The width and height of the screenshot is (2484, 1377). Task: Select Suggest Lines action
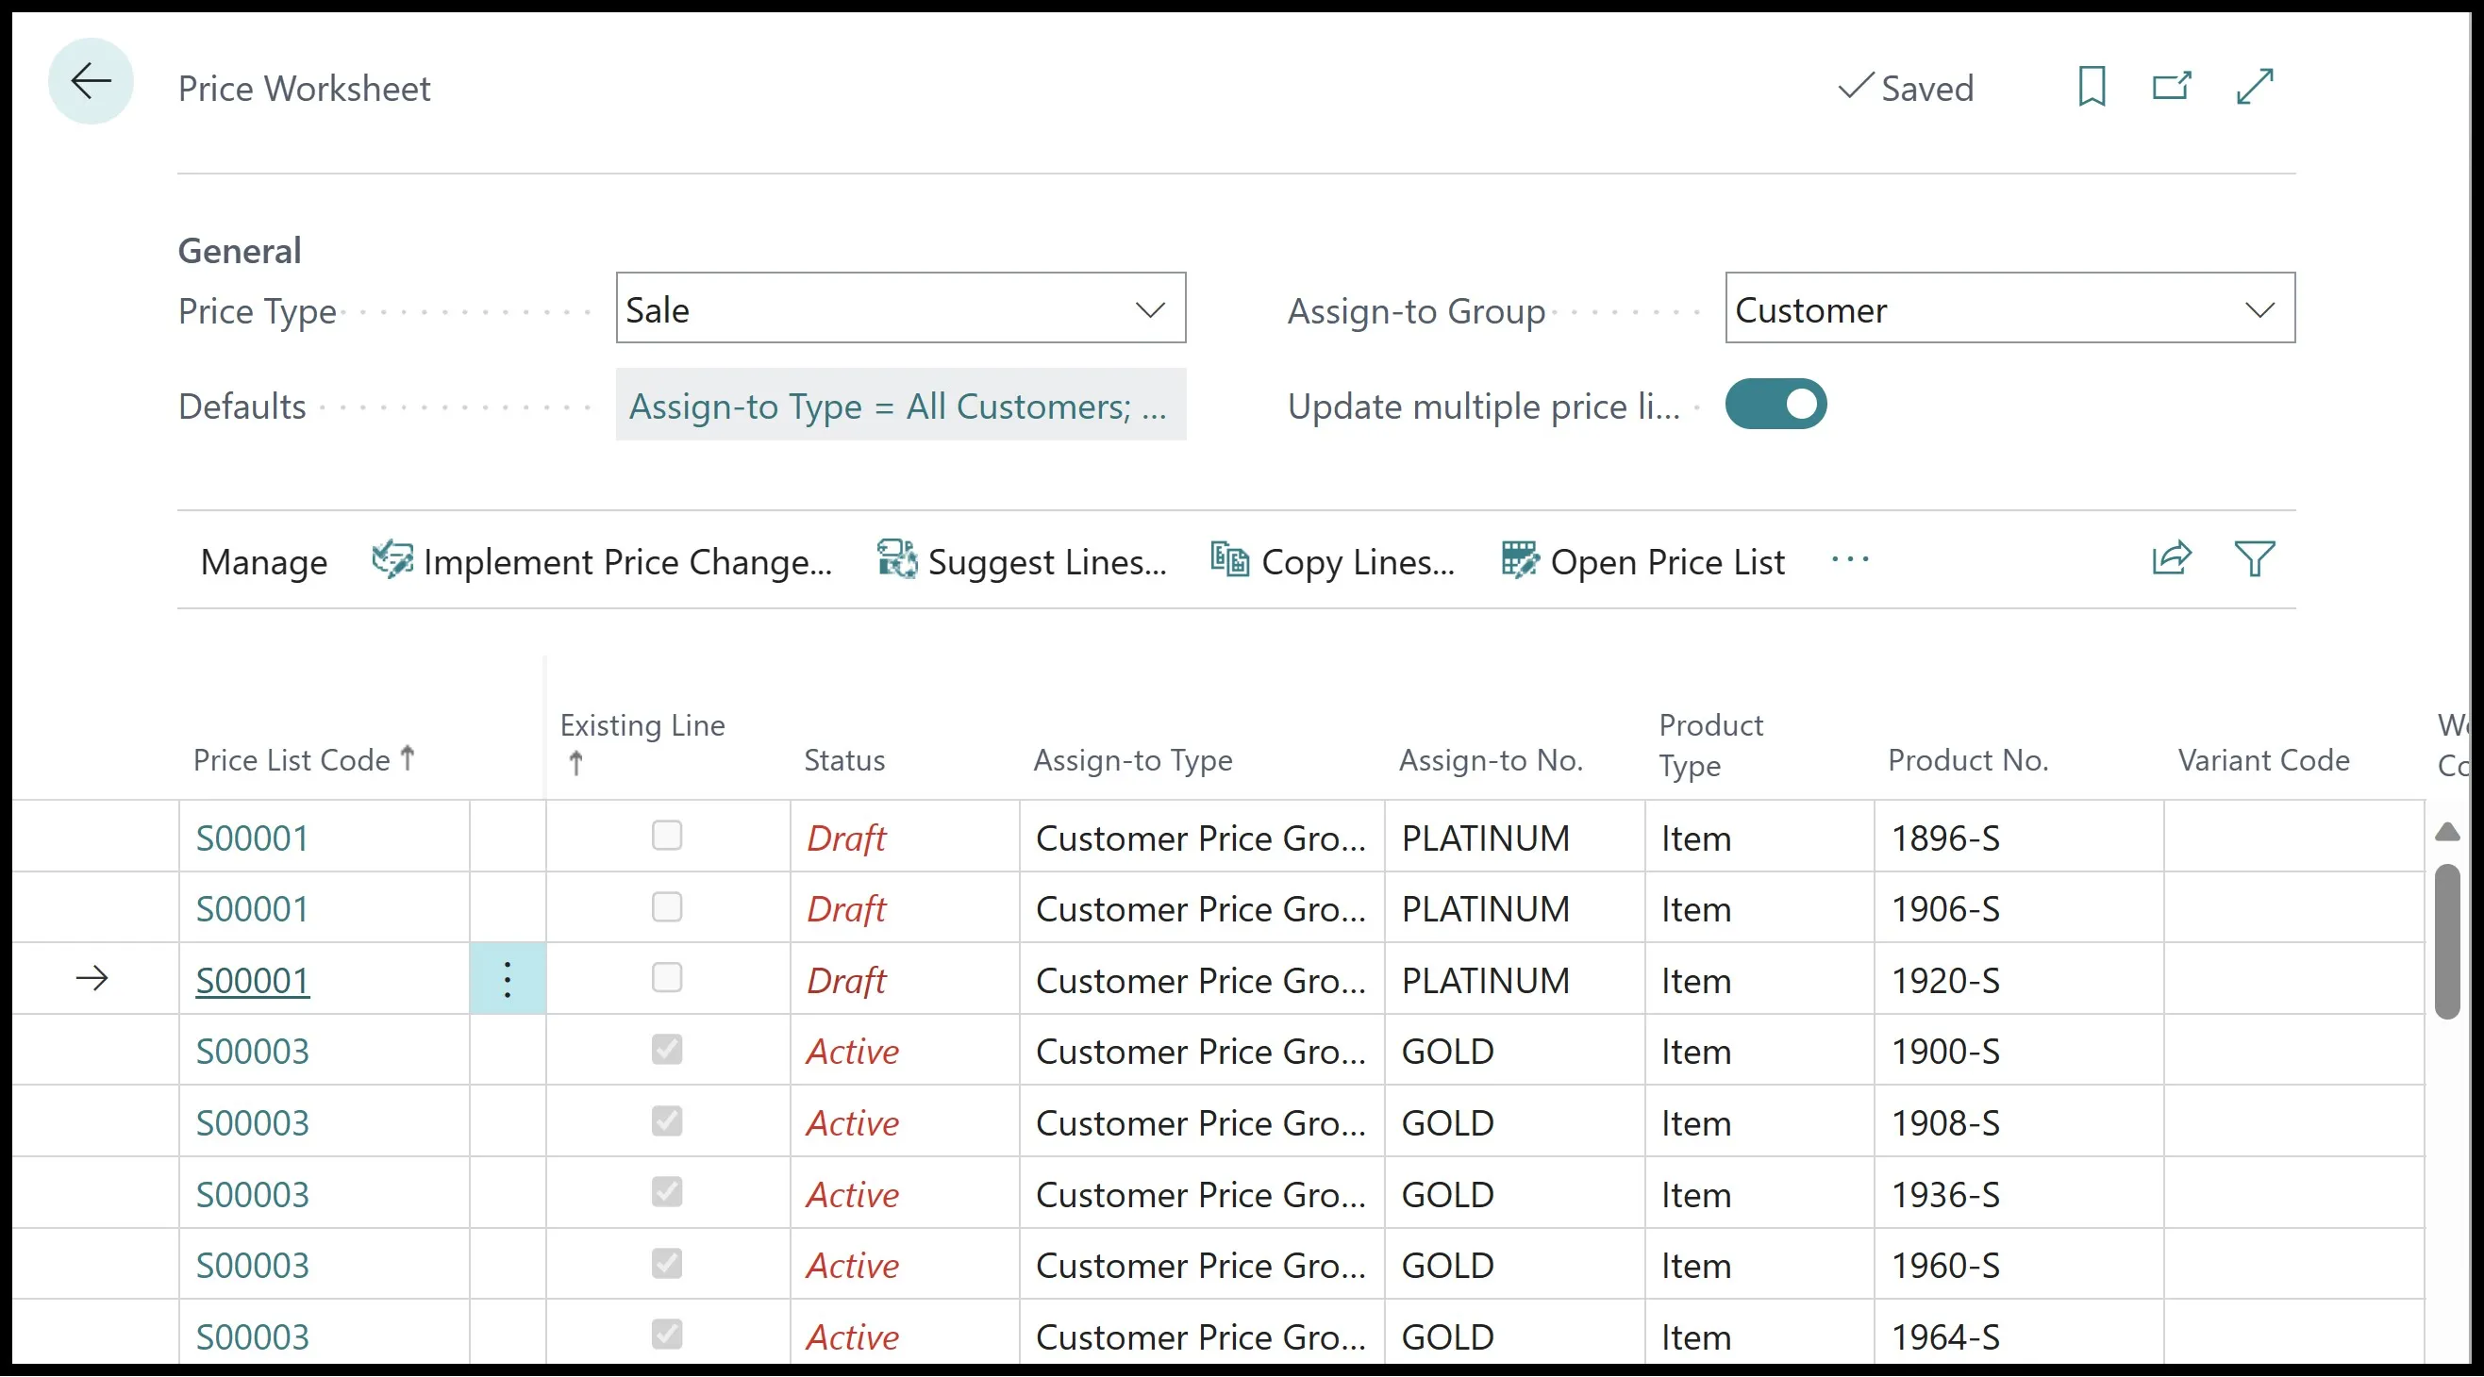tap(1022, 561)
